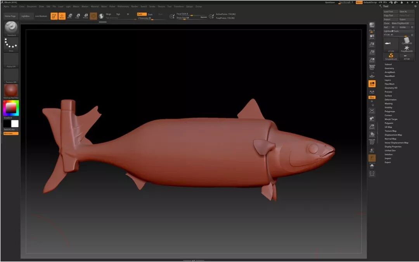Expand the Geometry subpalette
This screenshot has height=262, width=419.
[x=389, y=68]
